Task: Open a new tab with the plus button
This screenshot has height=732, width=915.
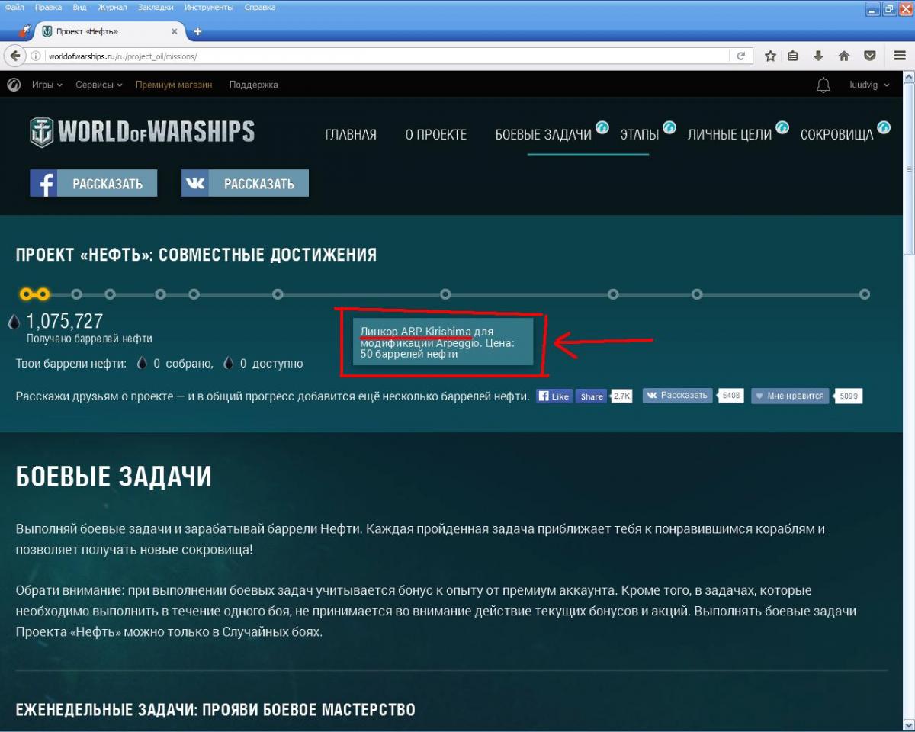Action: coord(198,31)
